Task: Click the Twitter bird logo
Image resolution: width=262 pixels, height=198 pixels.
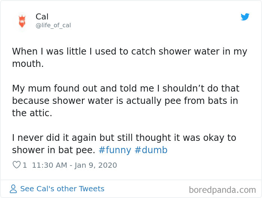Action: [245, 17]
